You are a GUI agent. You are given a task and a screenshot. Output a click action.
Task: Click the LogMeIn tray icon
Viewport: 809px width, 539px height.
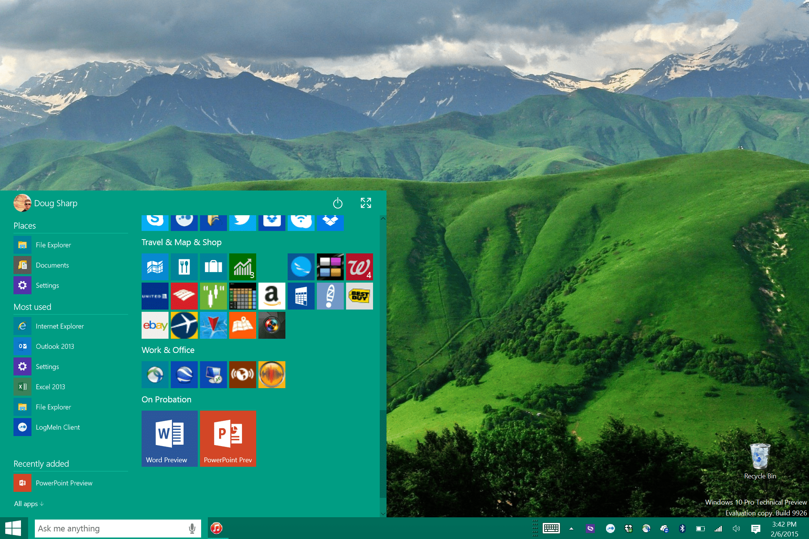(610, 529)
